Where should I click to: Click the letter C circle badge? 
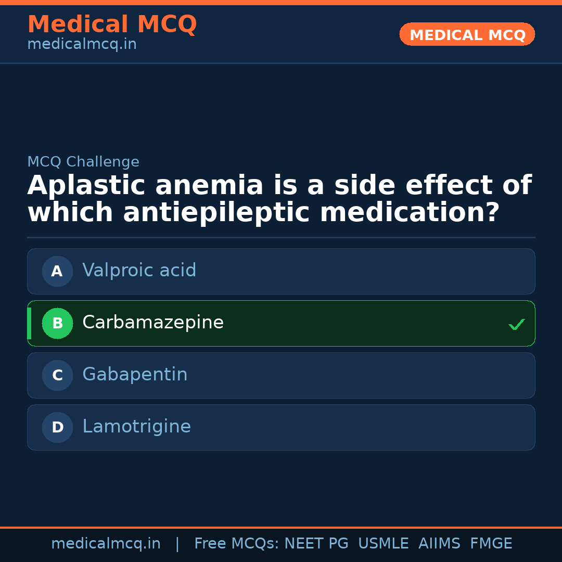click(x=57, y=375)
